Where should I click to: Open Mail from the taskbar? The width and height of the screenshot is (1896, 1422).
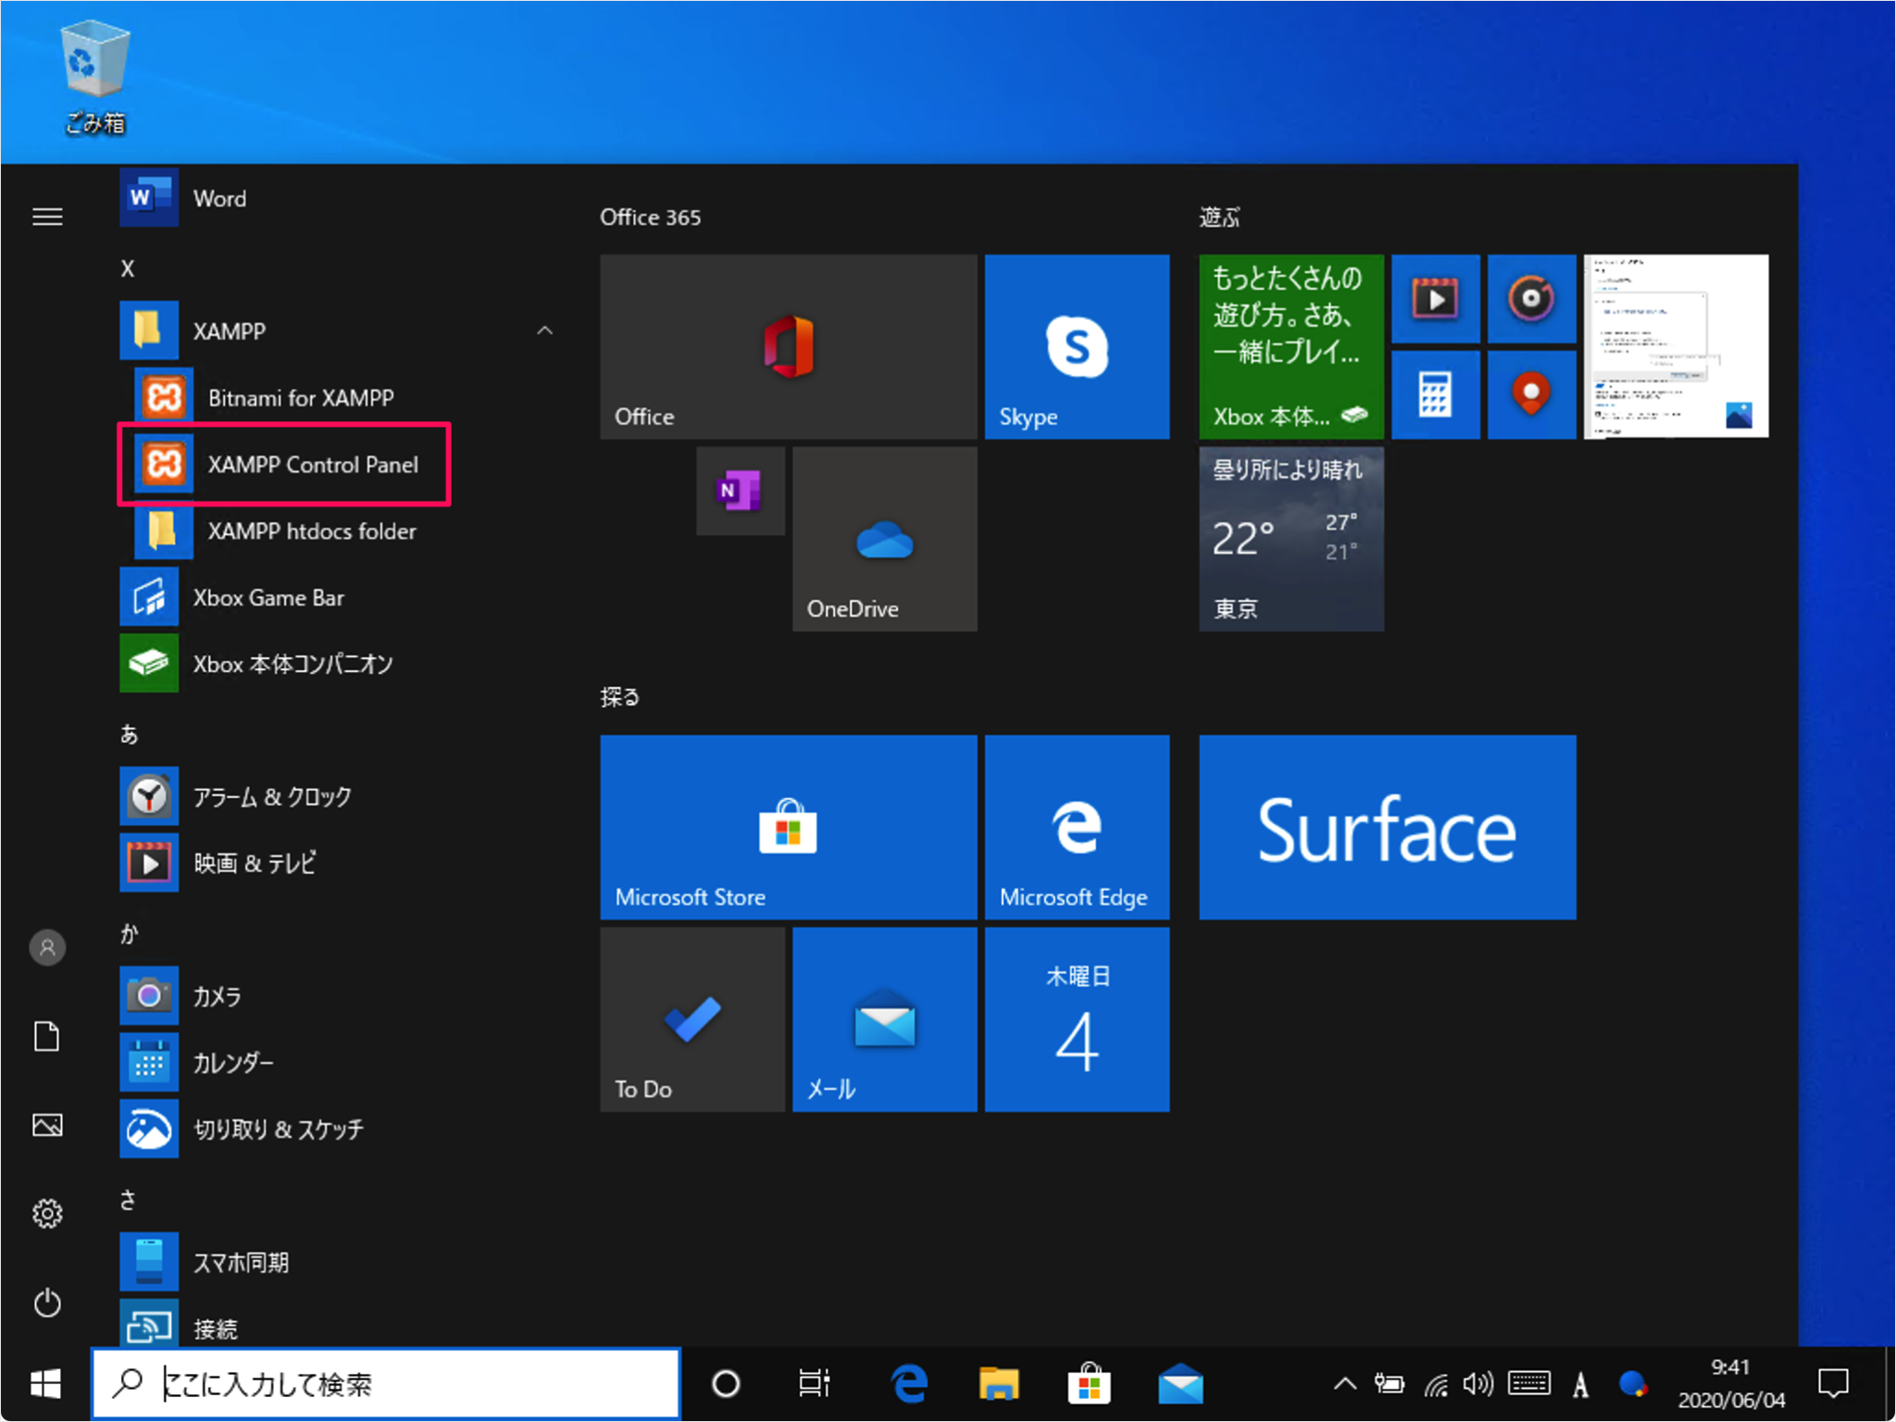point(1180,1384)
